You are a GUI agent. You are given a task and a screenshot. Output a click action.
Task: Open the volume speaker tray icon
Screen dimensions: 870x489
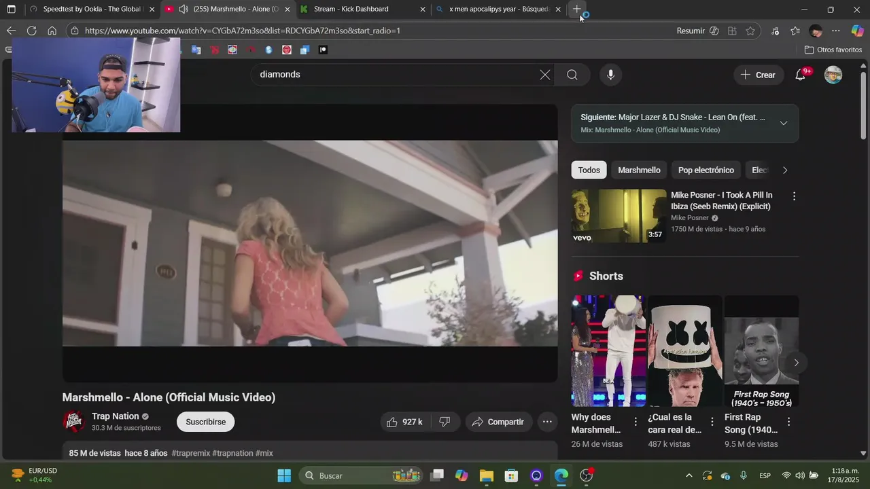(800, 475)
